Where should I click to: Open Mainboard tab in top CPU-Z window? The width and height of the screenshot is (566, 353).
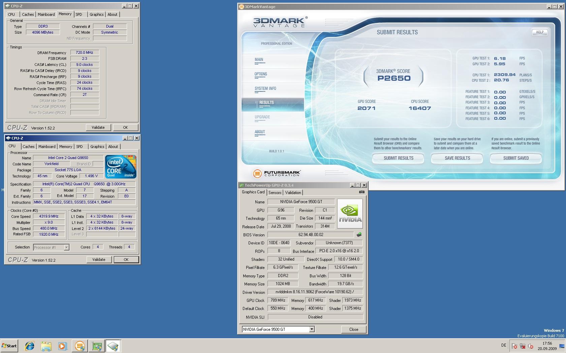[x=46, y=14]
